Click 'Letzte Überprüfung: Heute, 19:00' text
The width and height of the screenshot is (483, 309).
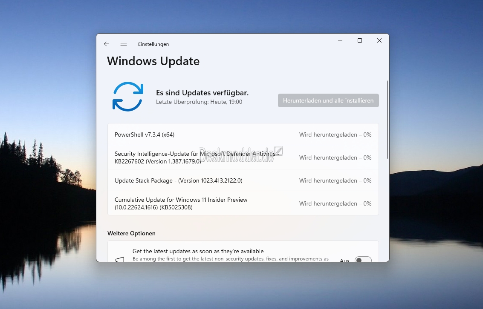199,102
